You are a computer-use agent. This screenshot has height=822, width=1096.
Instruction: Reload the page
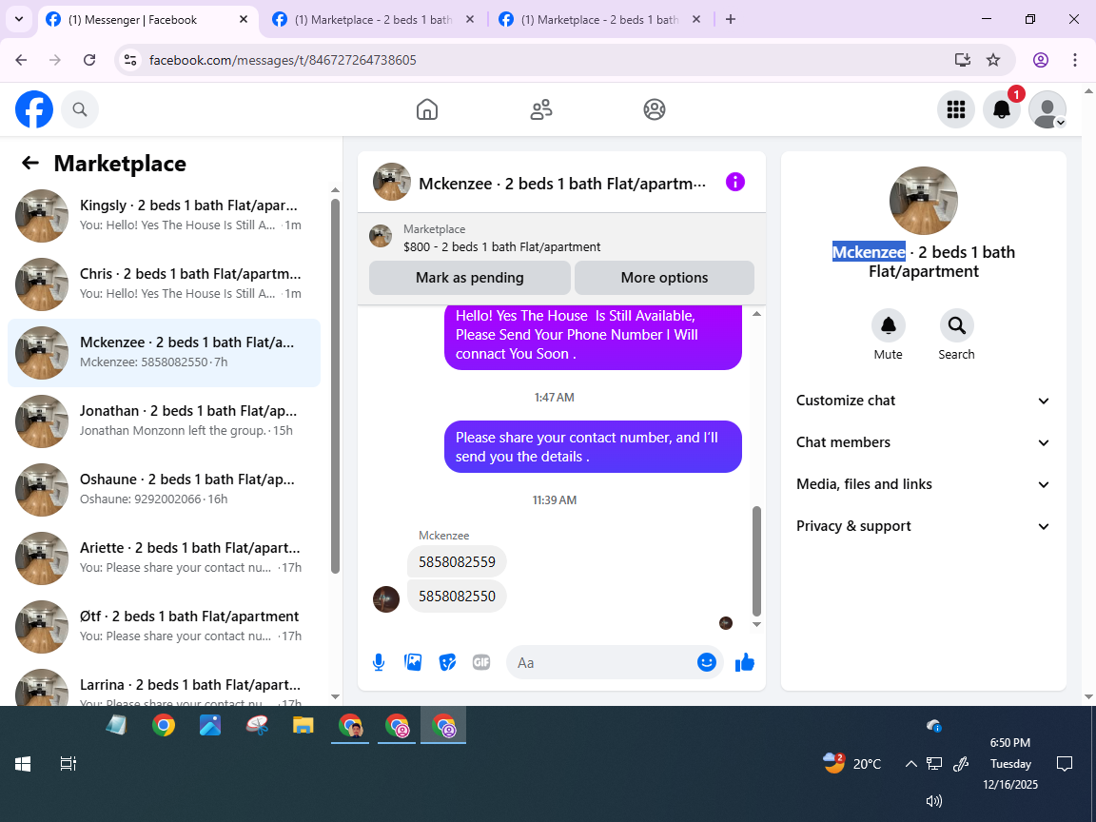point(89,60)
